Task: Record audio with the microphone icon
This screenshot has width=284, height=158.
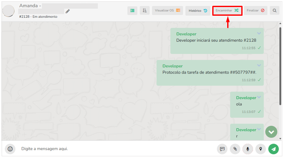Action: (248, 149)
